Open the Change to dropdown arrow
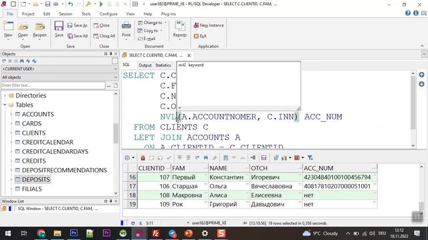This screenshot has height=240, width=428. point(165,23)
